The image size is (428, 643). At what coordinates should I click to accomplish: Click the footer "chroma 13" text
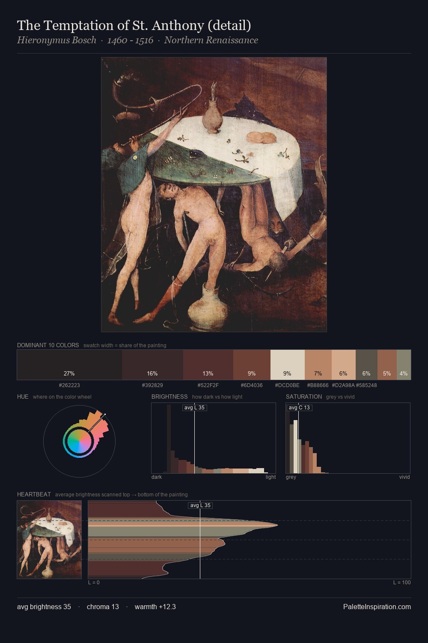coord(103,607)
